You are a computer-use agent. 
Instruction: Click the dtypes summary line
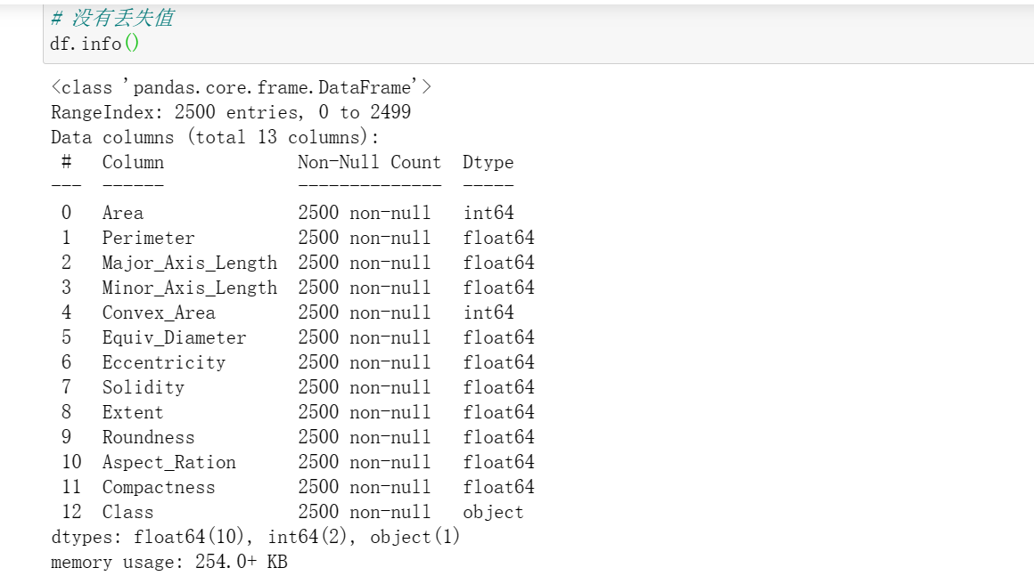[x=256, y=537]
